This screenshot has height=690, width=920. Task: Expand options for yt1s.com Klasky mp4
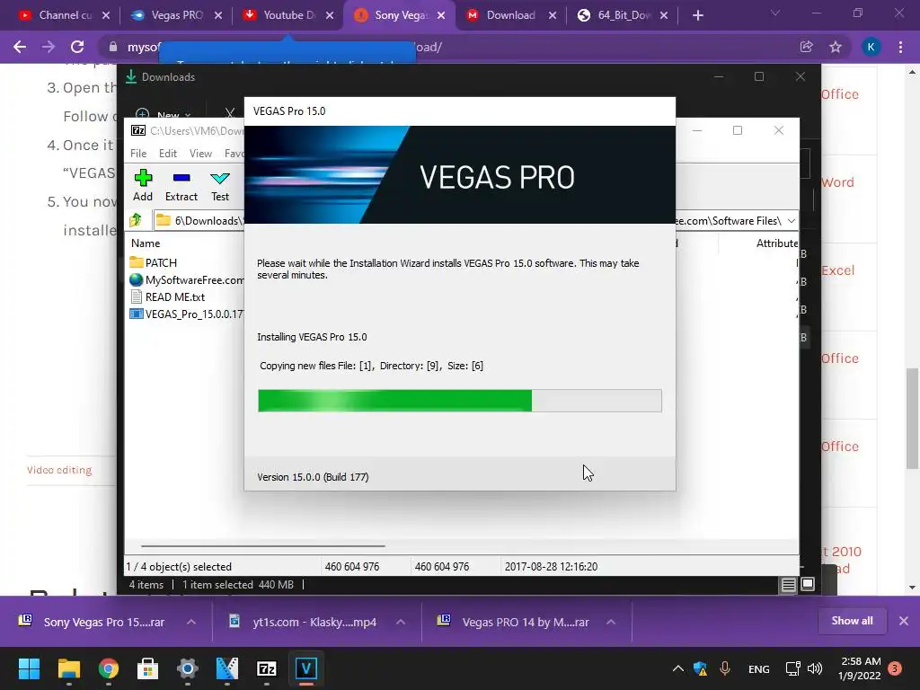(x=401, y=622)
